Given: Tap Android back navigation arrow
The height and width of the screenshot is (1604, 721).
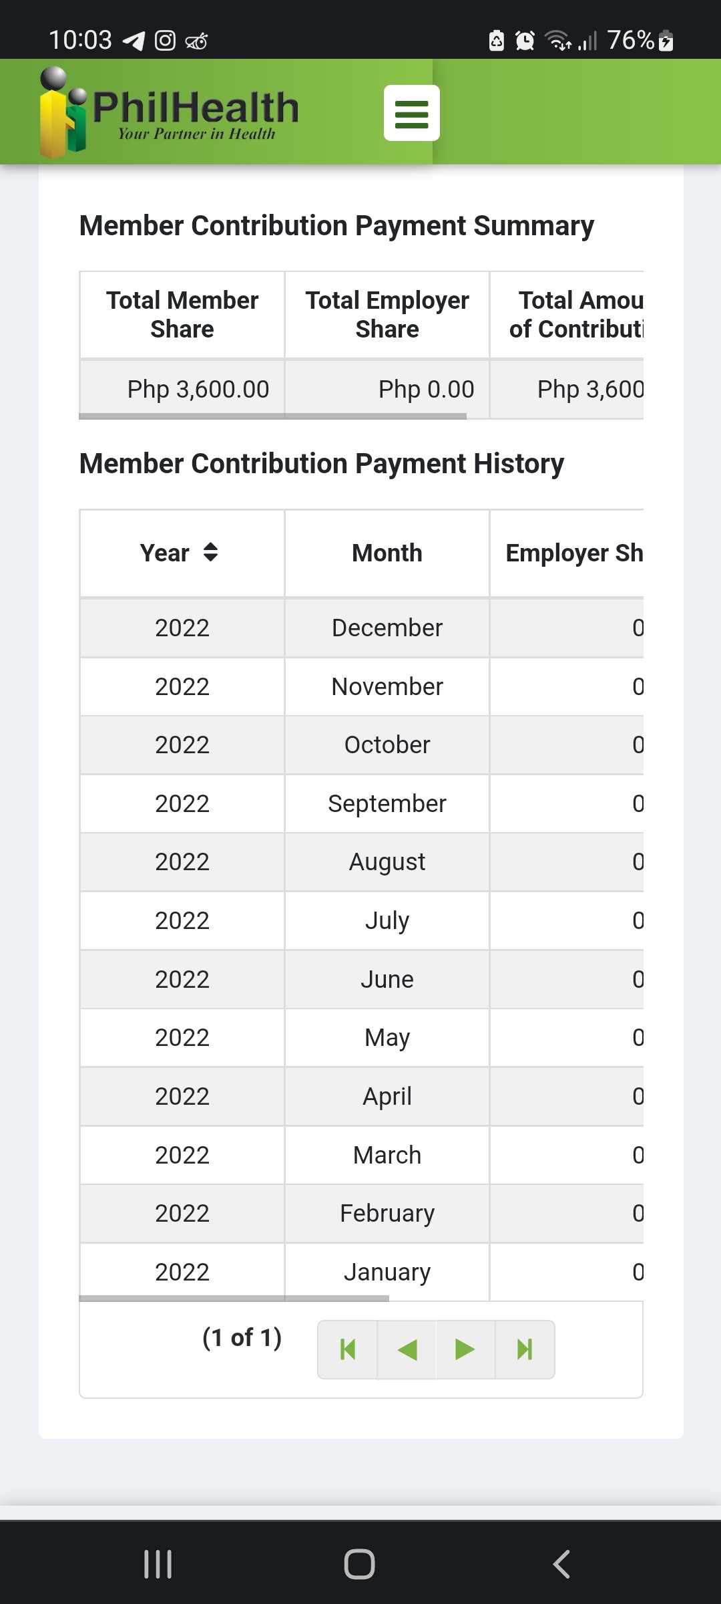Looking at the screenshot, I should tap(561, 1564).
